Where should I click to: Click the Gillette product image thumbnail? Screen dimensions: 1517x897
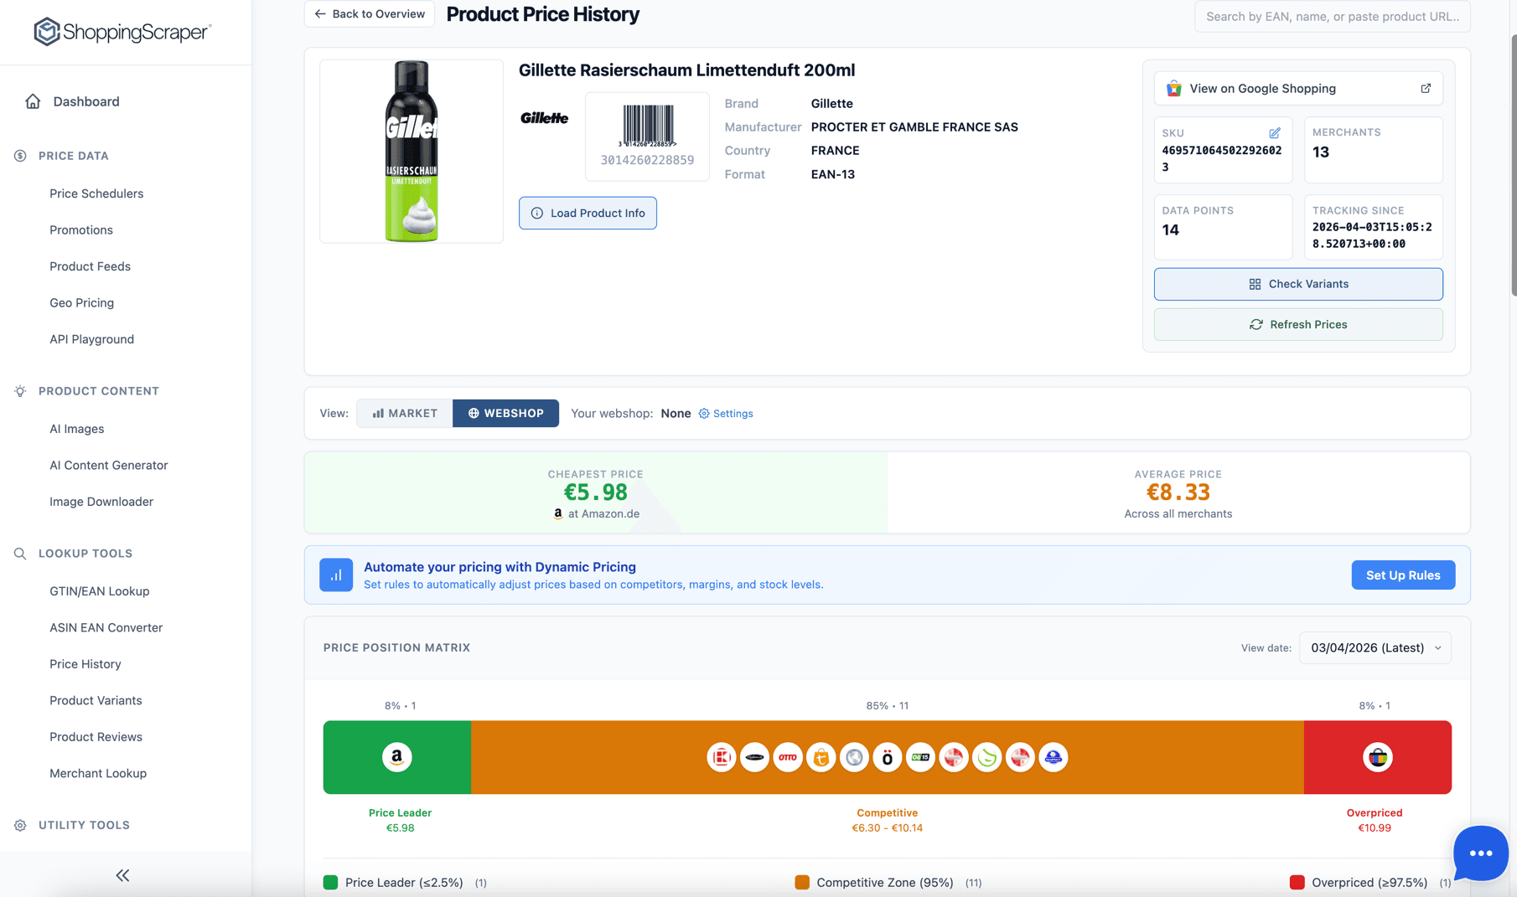pos(412,152)
